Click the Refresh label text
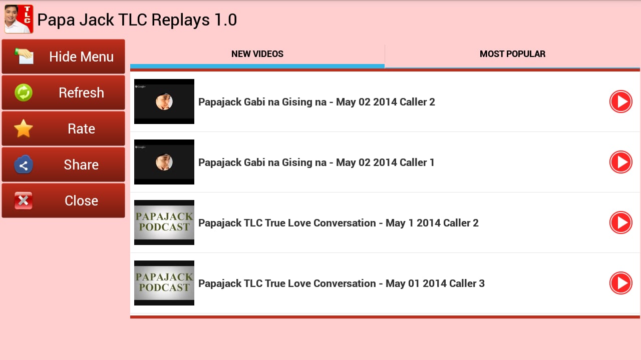Image resolution: width=641 pixels, height=360 pixels. 81,92
